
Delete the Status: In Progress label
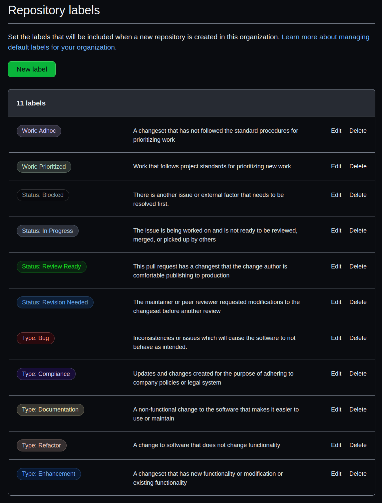(x=358, y=231)
